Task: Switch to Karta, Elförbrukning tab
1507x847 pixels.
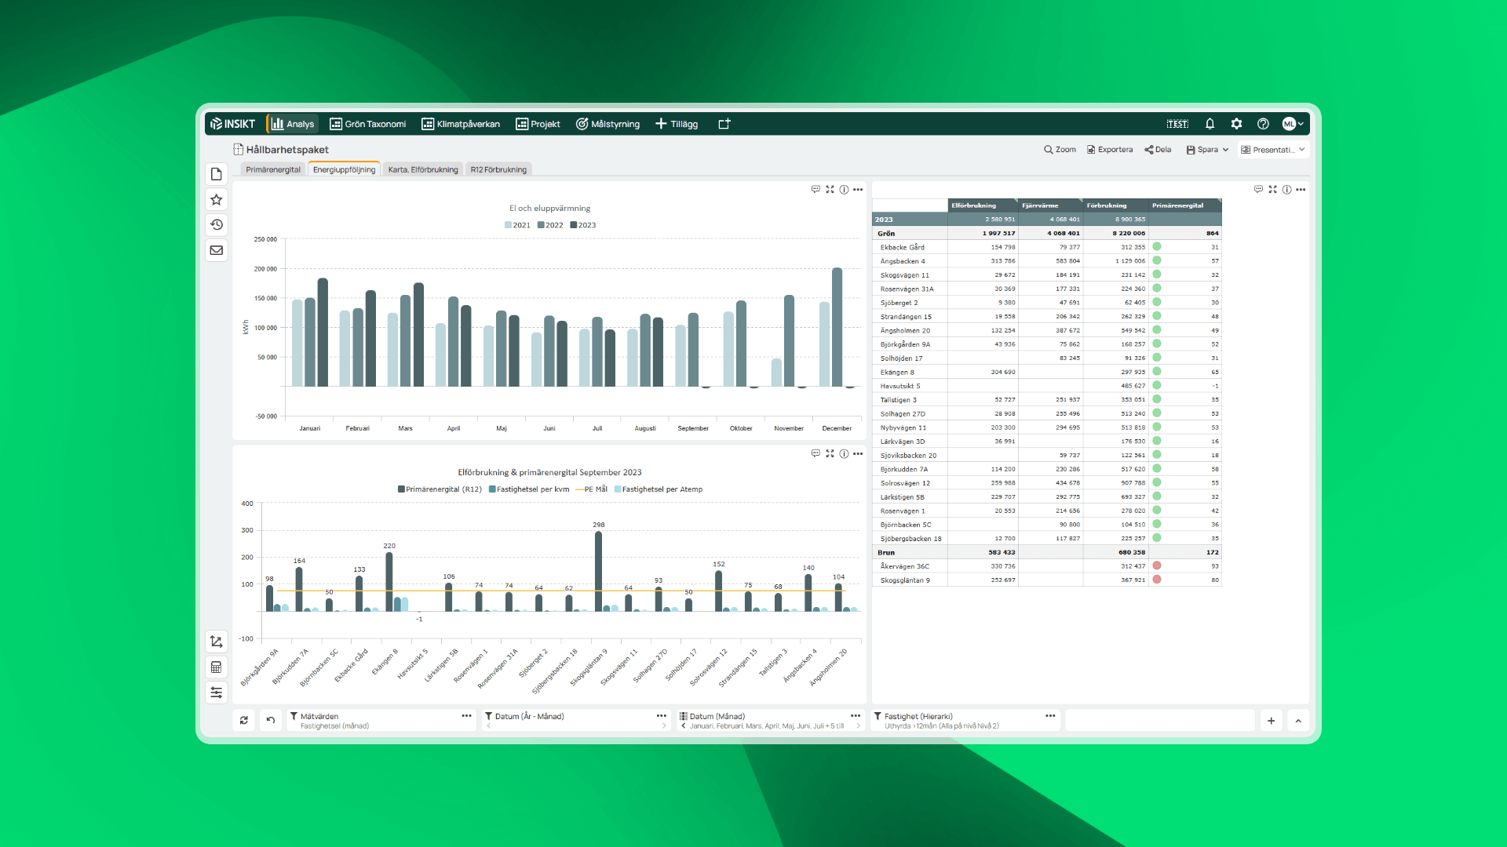Action: tap(423, 169)
